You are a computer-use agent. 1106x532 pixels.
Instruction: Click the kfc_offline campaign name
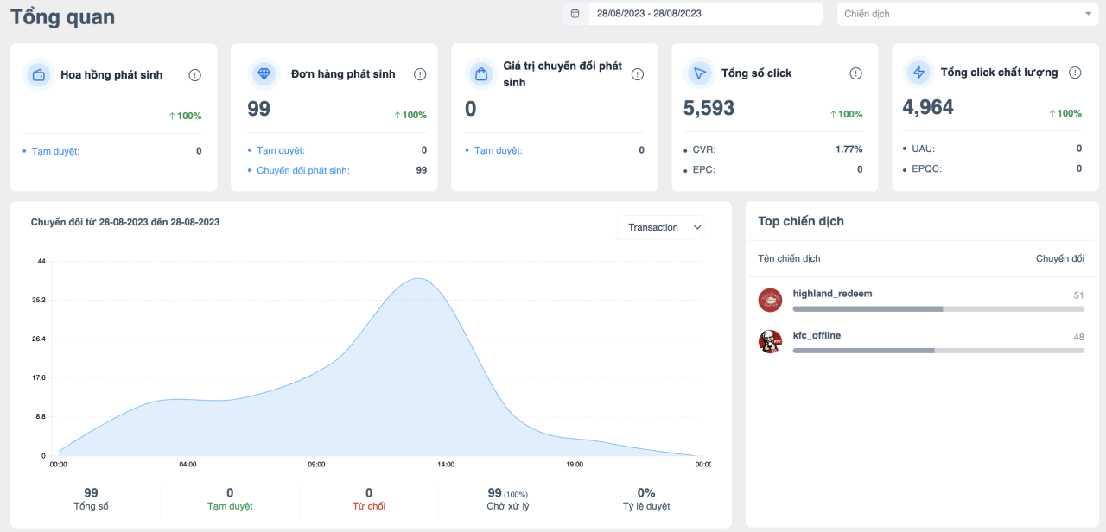point(817,335)
